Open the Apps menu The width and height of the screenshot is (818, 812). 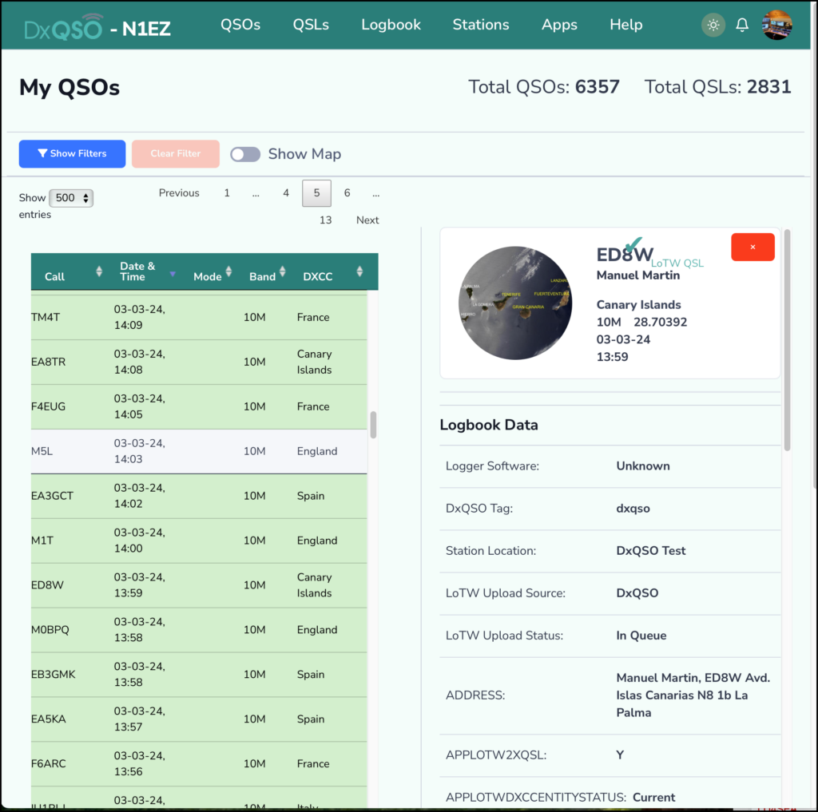coord(559,25)
